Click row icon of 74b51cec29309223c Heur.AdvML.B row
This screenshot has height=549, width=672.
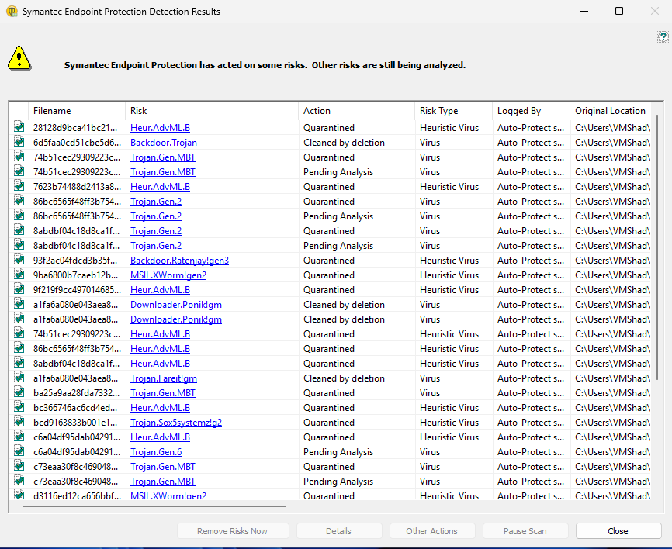19,333
